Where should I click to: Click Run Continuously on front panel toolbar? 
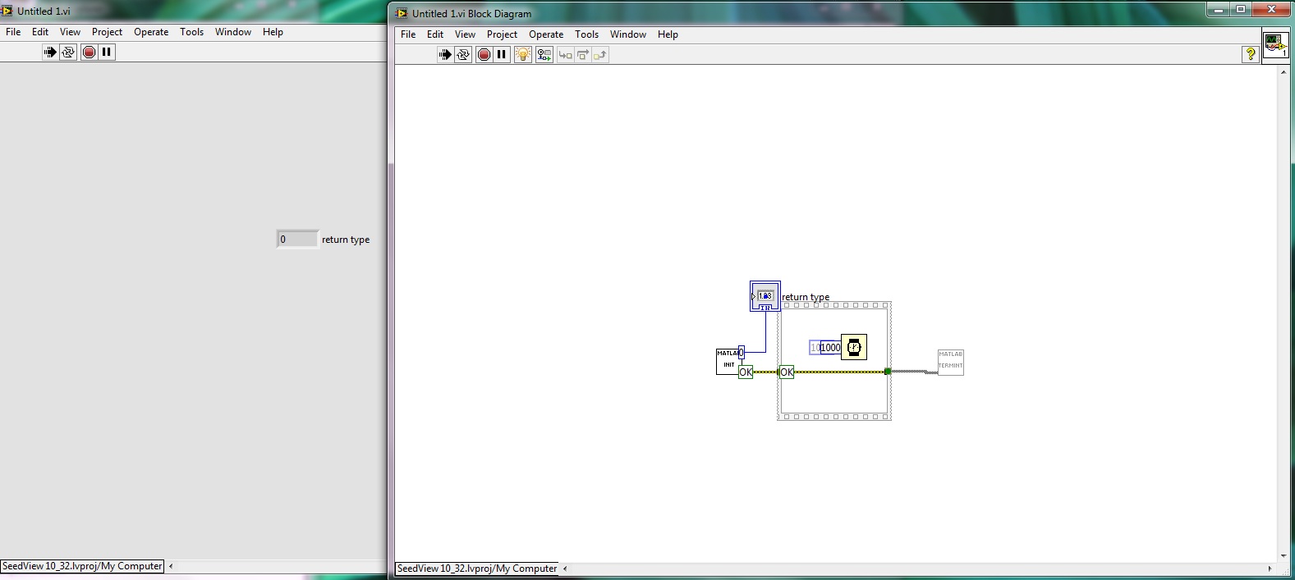[68, 53]
